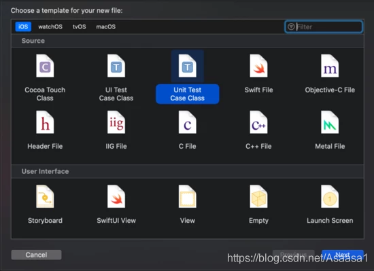374x271 pixels.
Task: Click the 'Storyboard' label
Action: coord(45,221)
